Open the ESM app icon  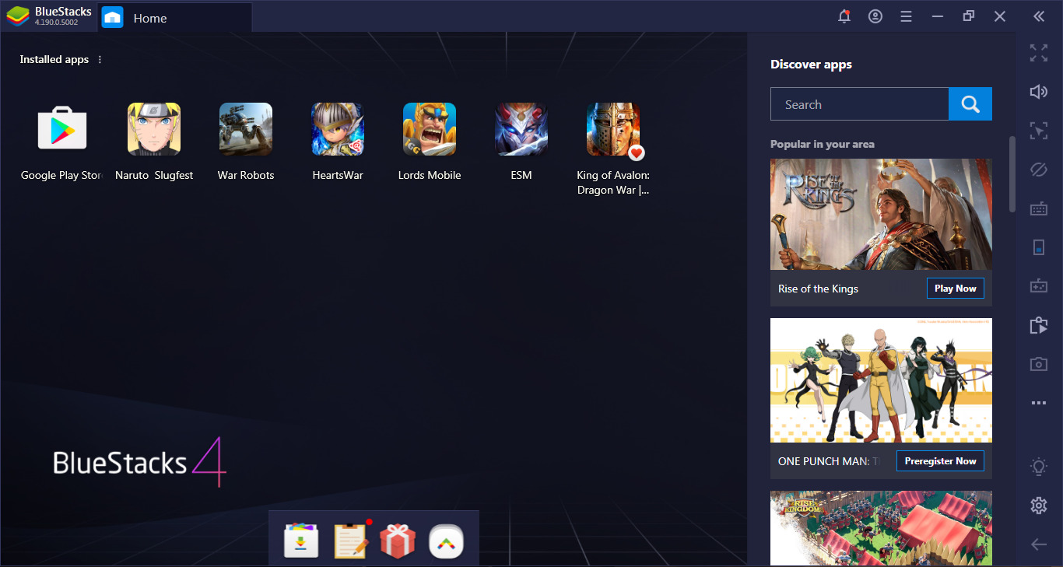(x=521, y=129)
